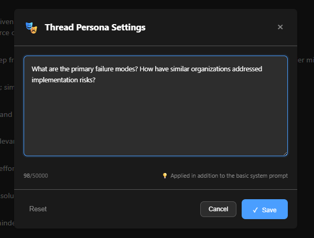The height and width of the screenshot is (238, 314).
Task: Click the 98/50000 character counter
Action: pos(36,176)
